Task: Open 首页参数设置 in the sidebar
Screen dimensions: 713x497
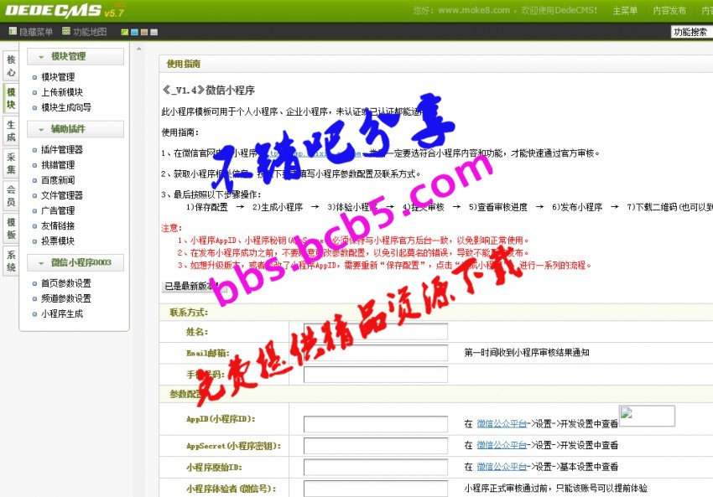Action: click(x=66, y=283)
